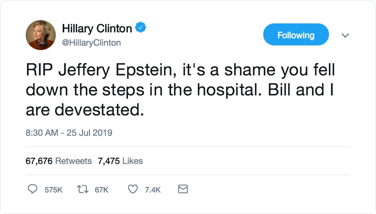The width and height of the screenshot is (376, 214).
Task: Send via direct message envelope icon
Action: (183, 189)
